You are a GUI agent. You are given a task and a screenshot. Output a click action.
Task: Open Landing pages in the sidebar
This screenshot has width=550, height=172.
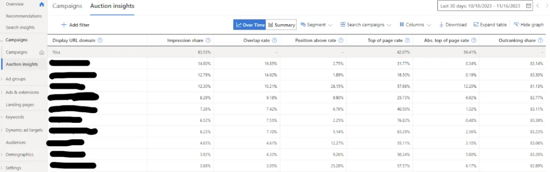(20, 105)
